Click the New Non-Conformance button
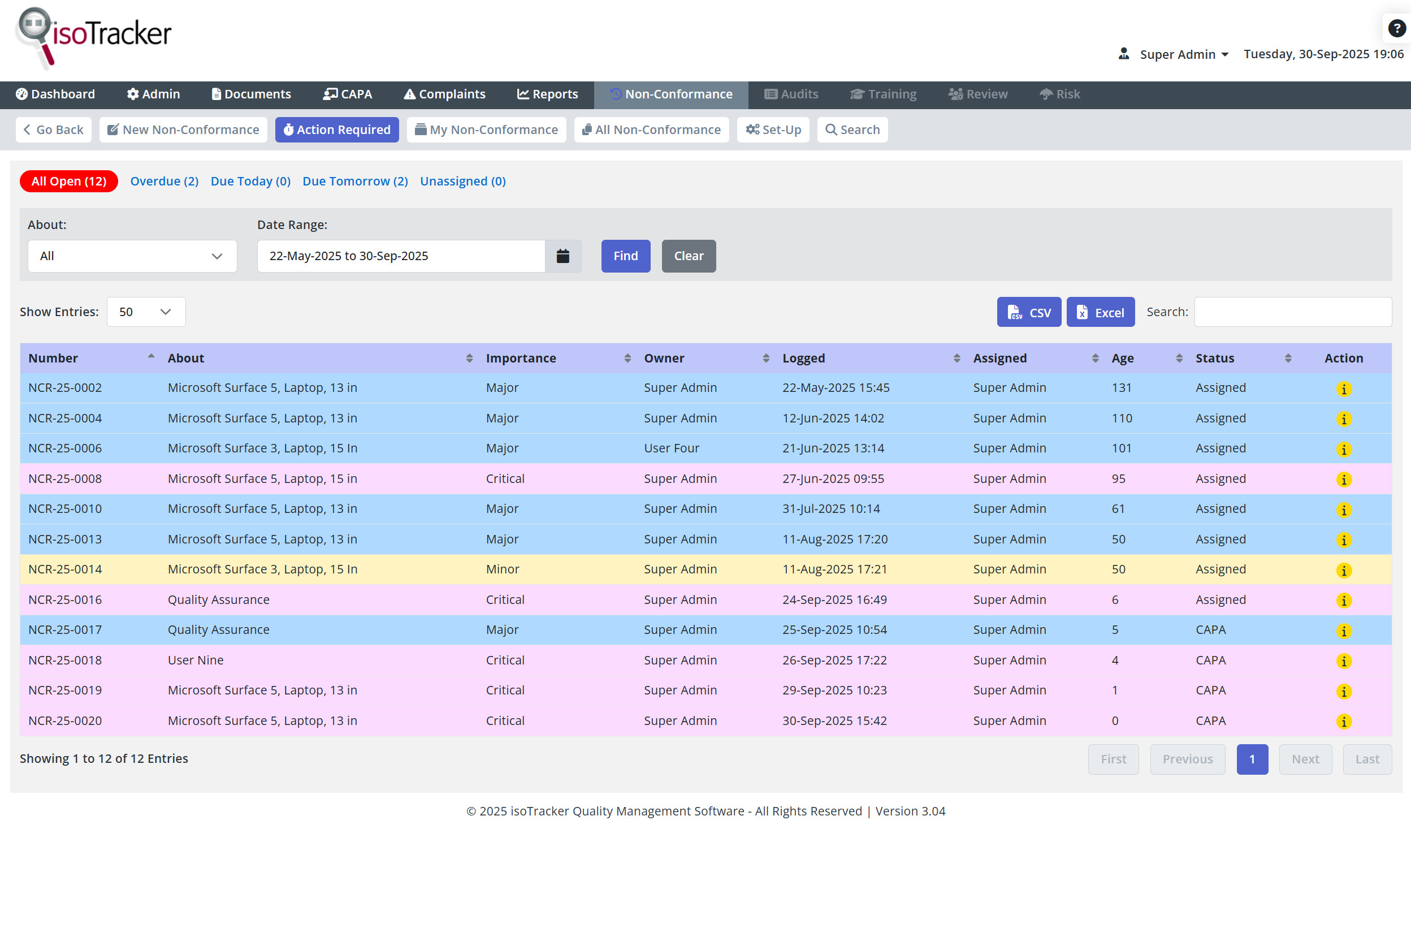 click(x=184, y=130)
